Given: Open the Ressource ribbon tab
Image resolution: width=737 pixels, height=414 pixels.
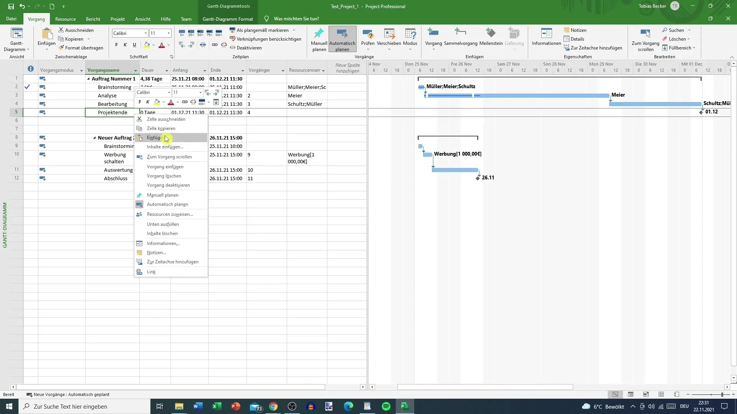Looking at the screenshot, I should 65,19.
